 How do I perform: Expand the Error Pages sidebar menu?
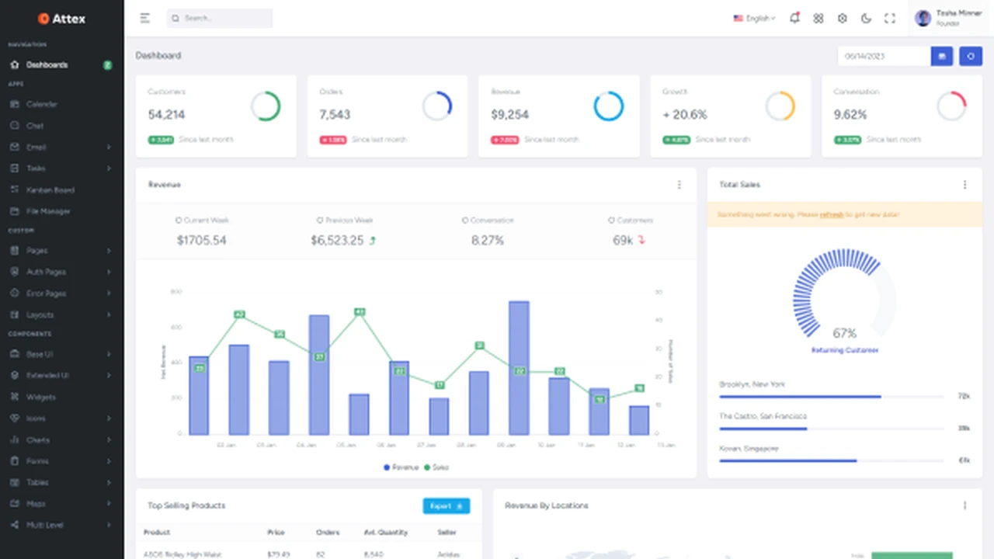61,293
